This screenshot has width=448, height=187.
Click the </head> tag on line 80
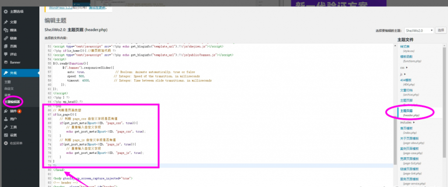point(59,170)
